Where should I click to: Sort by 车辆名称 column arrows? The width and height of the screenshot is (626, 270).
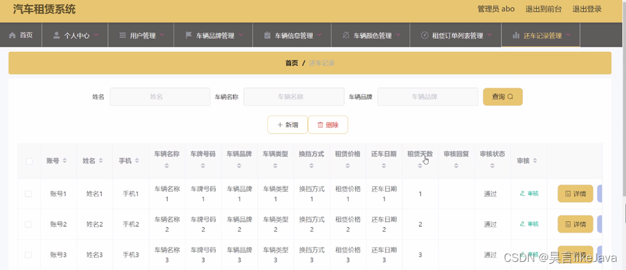[167, 166]
